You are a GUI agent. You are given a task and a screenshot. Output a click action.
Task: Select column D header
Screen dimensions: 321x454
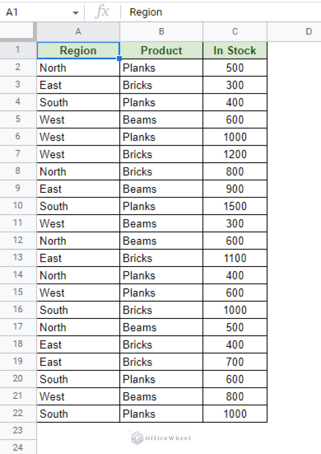point(308,32)
